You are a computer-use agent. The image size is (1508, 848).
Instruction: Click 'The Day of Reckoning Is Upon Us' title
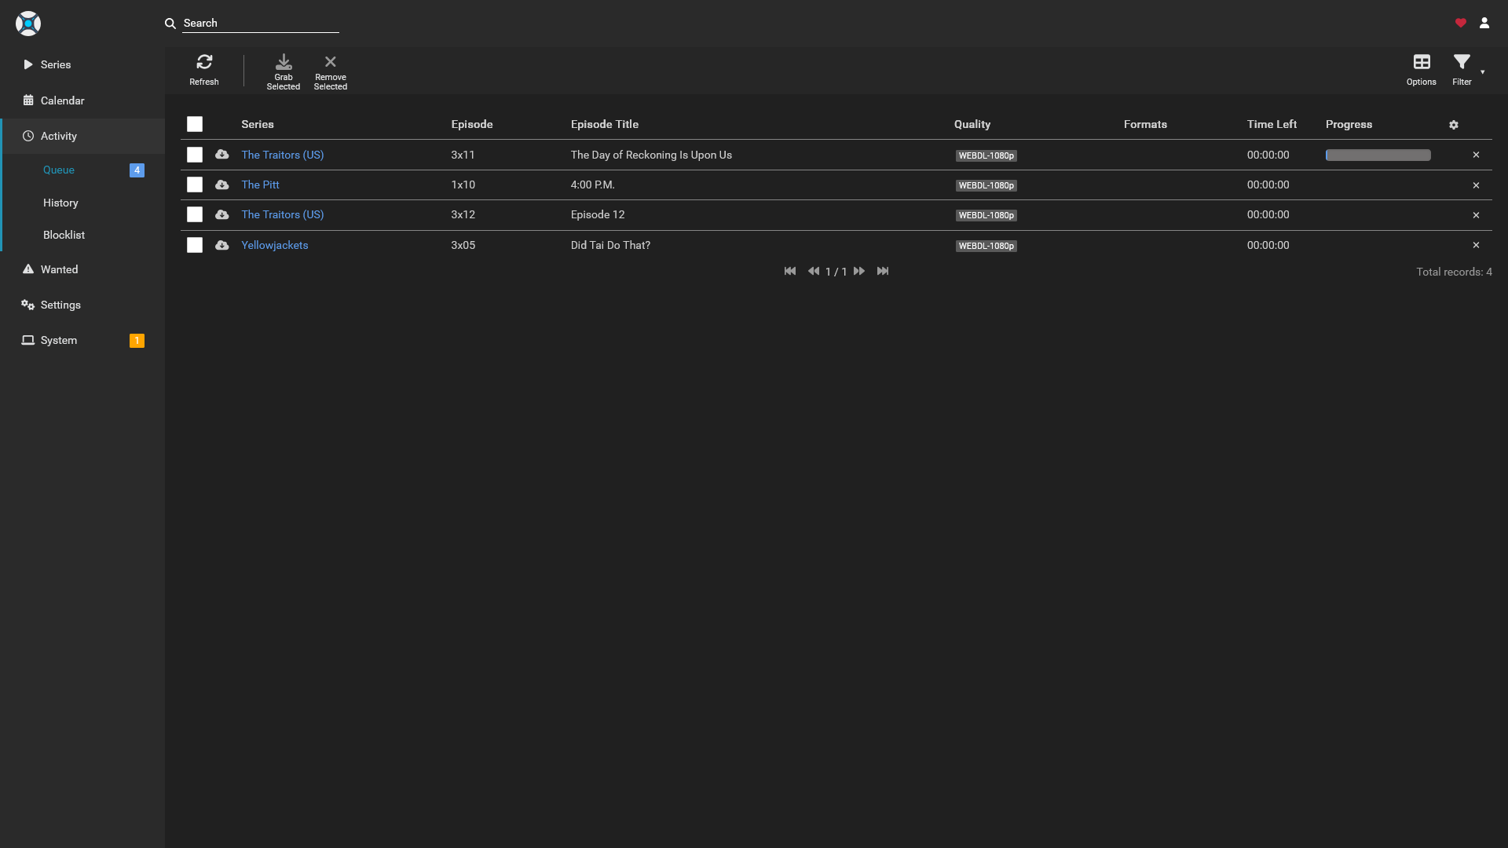pos(651,155)
